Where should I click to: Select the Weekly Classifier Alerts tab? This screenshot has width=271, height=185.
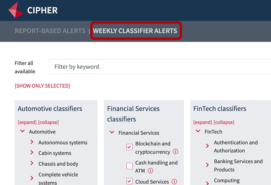click(135, 31)
